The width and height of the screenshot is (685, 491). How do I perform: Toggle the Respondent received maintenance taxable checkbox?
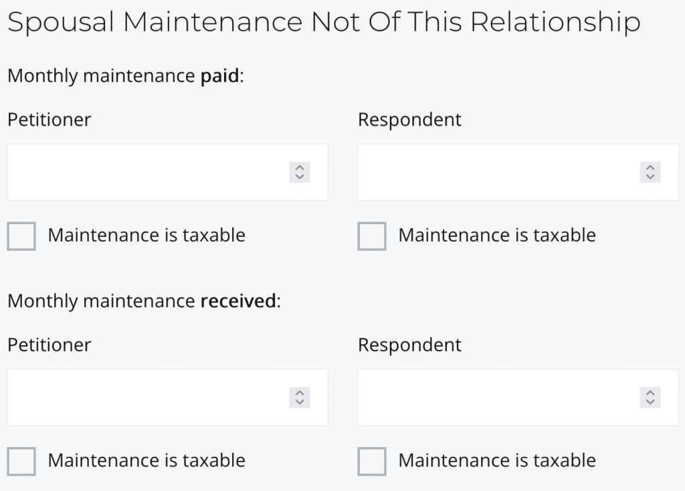click(x=372, y=462)
